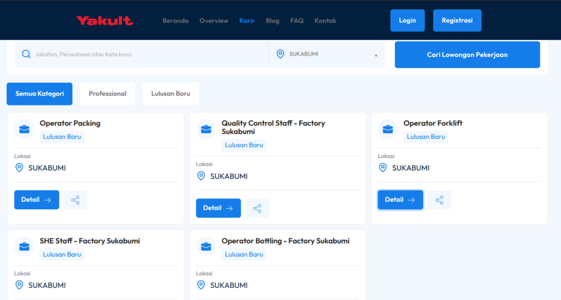Click briefcase icon on Operator Forklift card
This screenshot has height=300, width=561.
388,129
